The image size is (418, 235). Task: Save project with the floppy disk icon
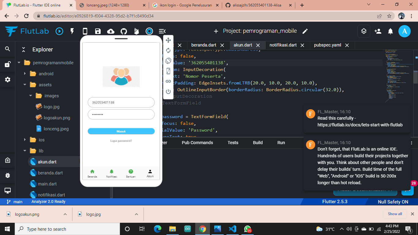point(98,31)
